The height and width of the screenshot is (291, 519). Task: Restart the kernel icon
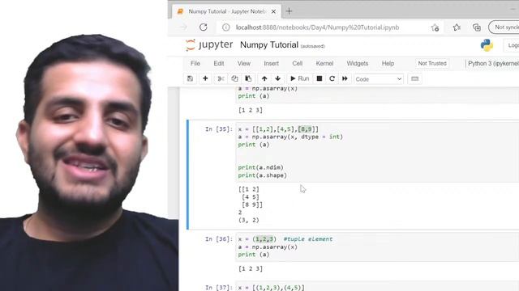332,79
